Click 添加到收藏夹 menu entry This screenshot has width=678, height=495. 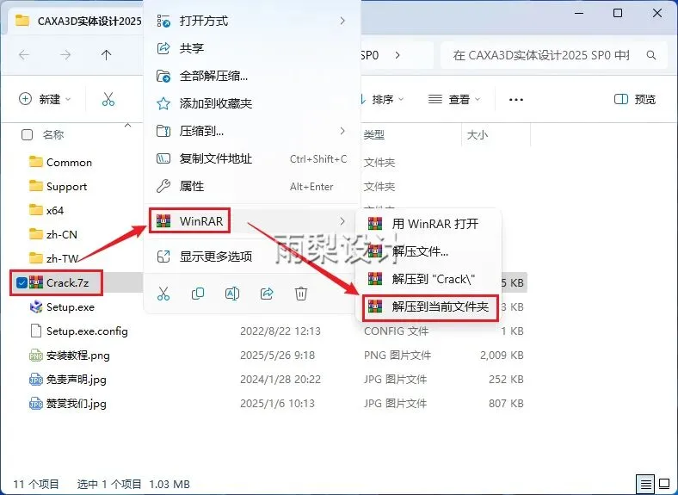pyautogui.click(x=252, y=103)
